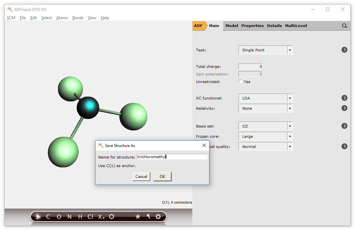Cancel the Save Structure As dialog
The image size is (355, 230).
click(141, 176)
